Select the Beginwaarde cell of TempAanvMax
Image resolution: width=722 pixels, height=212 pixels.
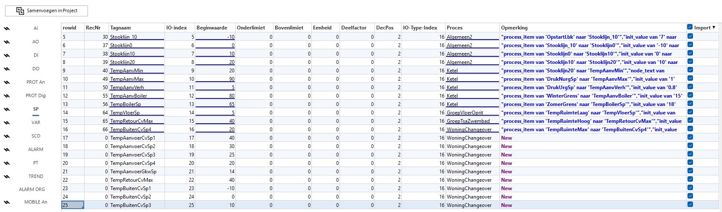click(215, 79)
